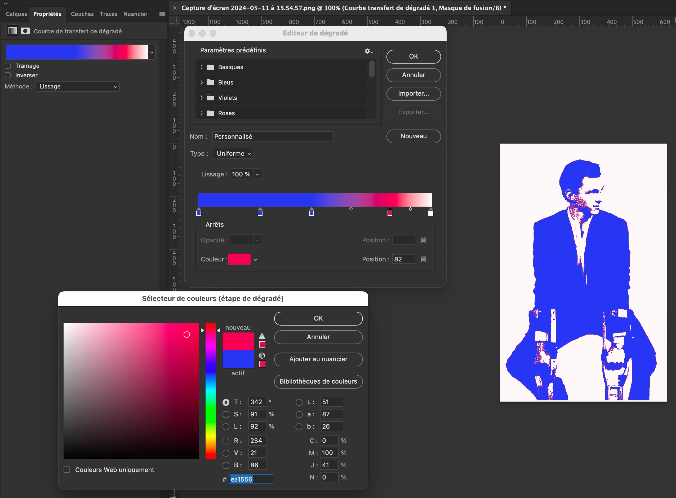Screen dimensions: 676x498
Task: Click the gradient map adjustment icon
Action: click(x=13, y=31)
